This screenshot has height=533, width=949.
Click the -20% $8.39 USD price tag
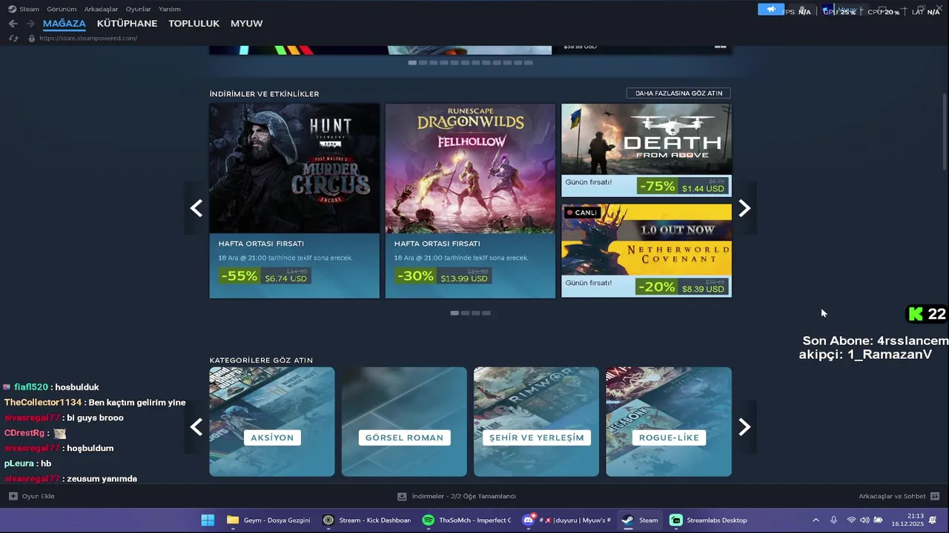(682, 287)
